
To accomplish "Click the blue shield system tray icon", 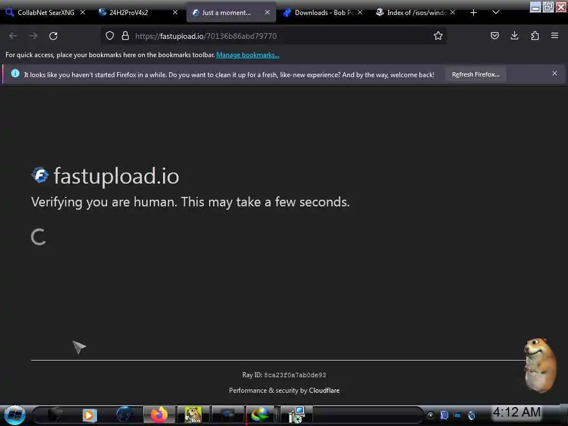I will click(x=444, y=415).
